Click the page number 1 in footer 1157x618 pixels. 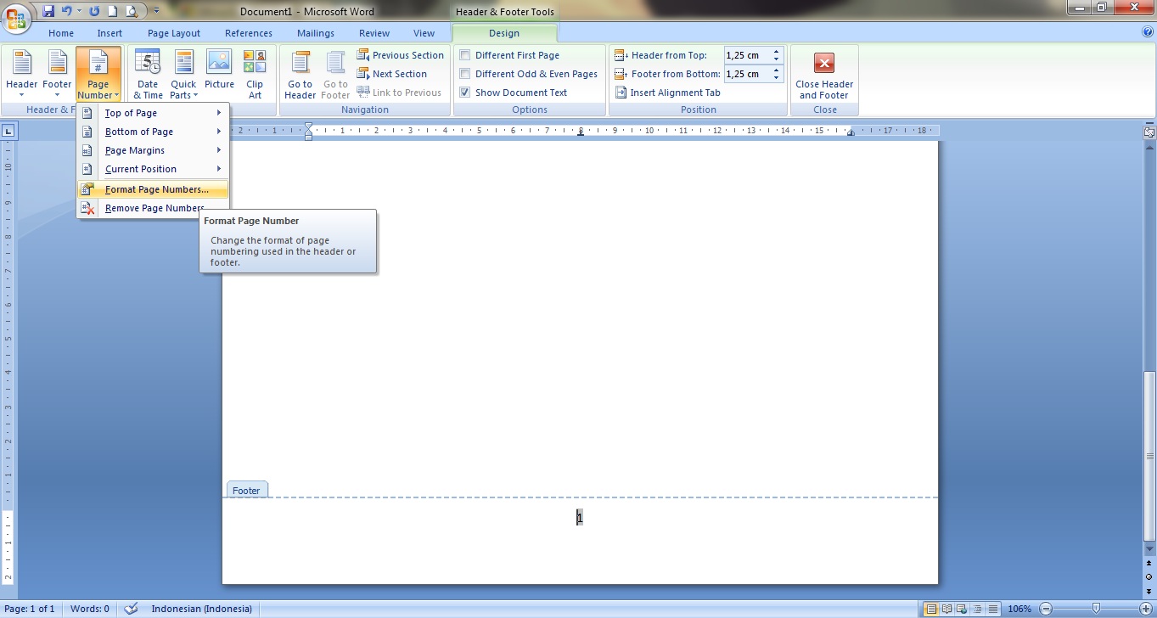[x=580, y=517]
